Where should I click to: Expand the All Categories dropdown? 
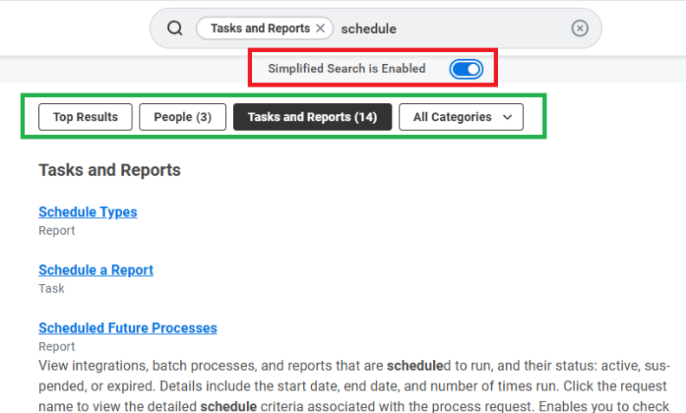click(x=461, y=117)
